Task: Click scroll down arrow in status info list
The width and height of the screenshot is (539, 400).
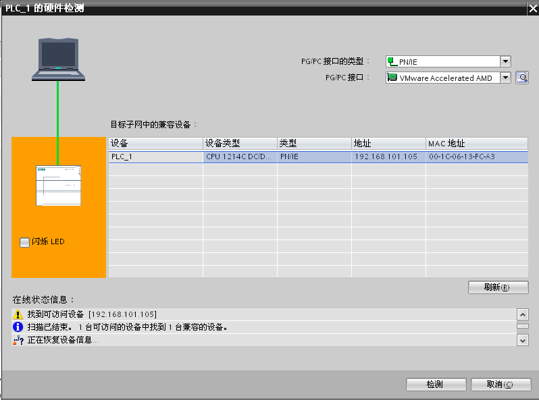Action: tap(523, 340)
